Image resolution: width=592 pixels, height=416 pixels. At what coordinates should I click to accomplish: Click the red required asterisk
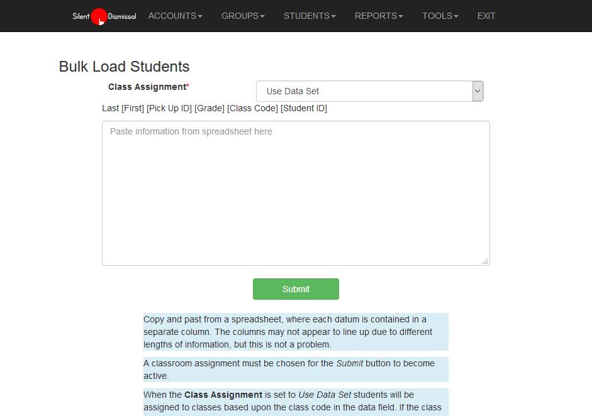point(187,87)
